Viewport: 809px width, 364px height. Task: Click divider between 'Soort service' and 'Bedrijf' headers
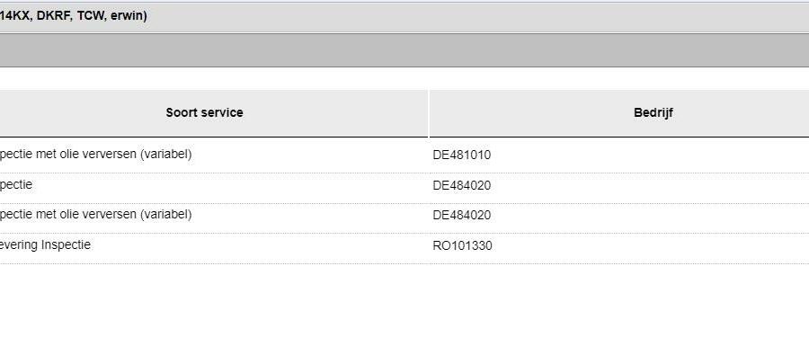point(428,113)
